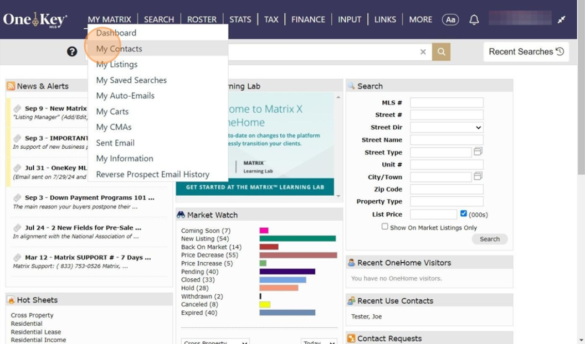Open the help question mark icon

point(72,52)
